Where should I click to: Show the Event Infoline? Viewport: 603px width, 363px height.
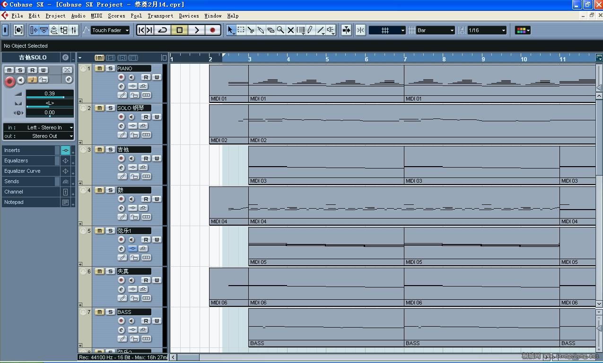coord(44,30)
